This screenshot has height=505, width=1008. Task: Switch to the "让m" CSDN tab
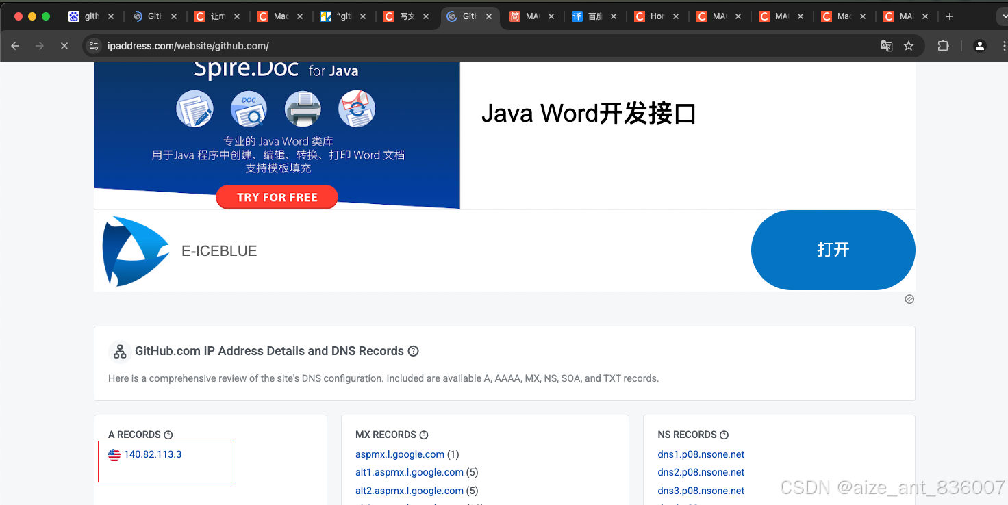point(218,16)
